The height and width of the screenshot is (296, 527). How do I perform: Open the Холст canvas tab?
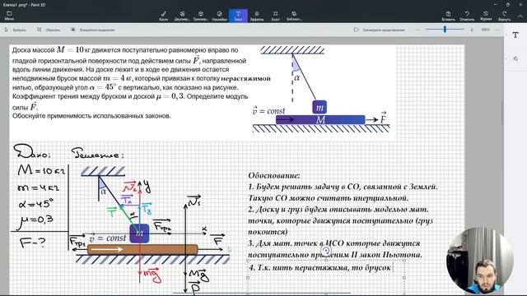point(275,16)
